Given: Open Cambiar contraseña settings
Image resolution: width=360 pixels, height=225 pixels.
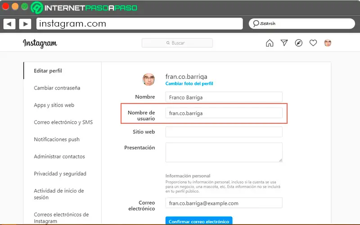Looking at the screenshot, I should click(57, 88).
